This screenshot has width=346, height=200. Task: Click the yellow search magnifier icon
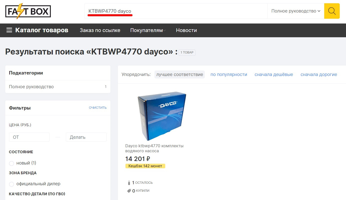[332, 11]
